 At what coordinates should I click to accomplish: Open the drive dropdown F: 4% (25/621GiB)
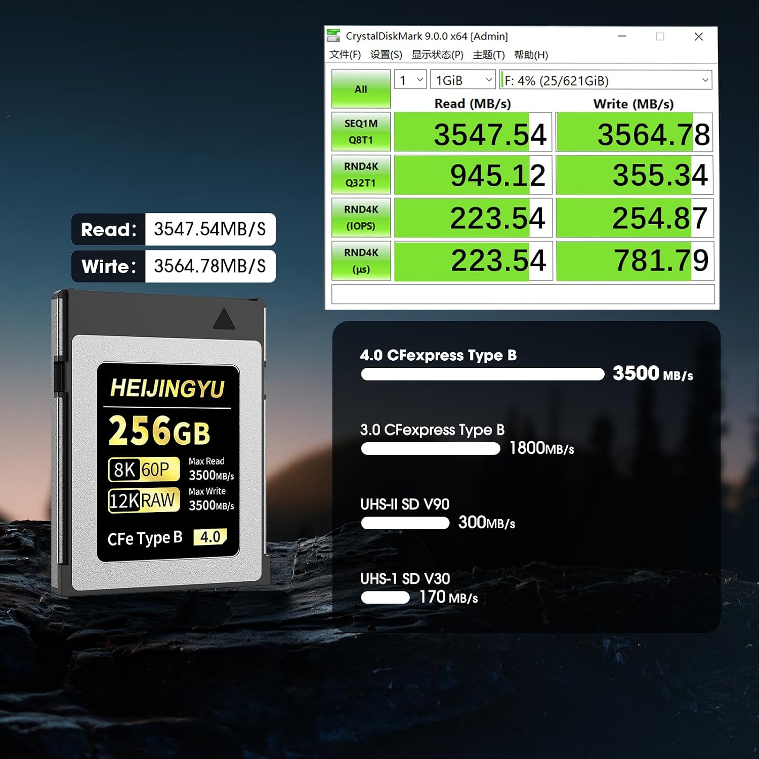pyautogui.click(x=606, y=80)
